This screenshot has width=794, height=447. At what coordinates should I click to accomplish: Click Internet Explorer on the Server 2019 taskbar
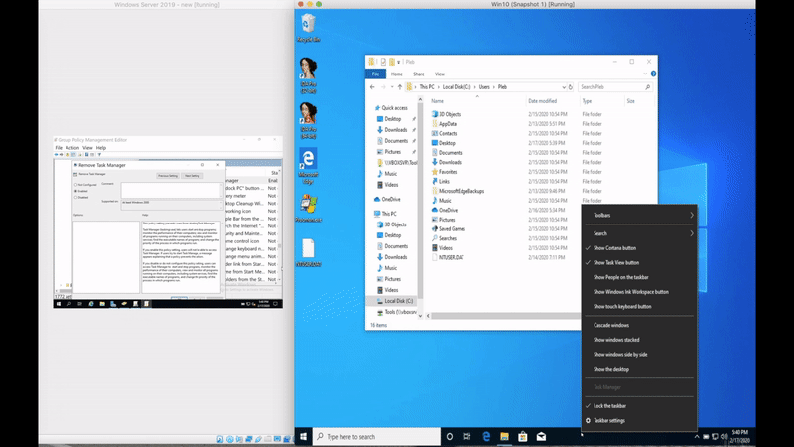click(91, 304)
